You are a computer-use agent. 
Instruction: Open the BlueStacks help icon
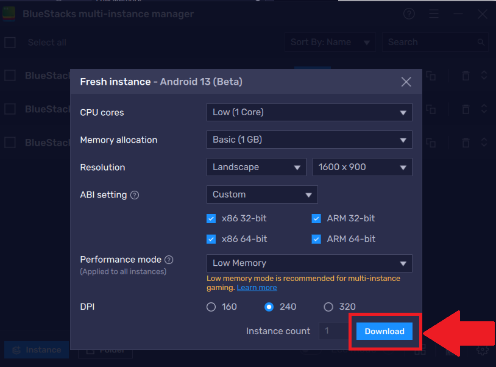(409, 13)
